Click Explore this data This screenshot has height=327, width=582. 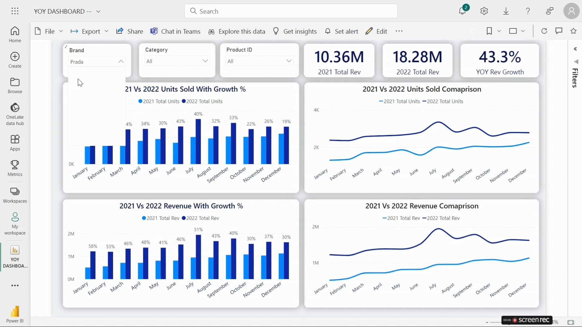[x=237, y=31]
